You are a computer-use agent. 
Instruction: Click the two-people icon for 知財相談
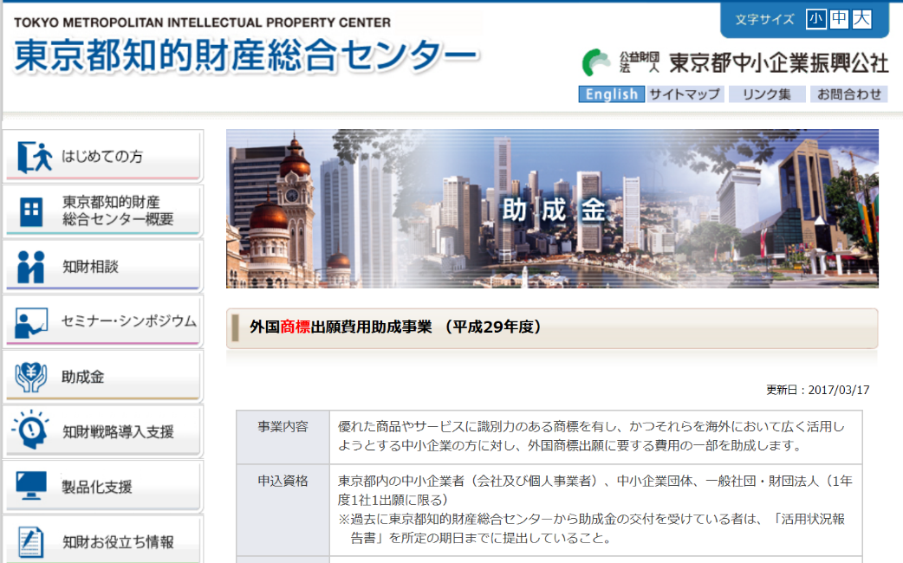(31, 267)
